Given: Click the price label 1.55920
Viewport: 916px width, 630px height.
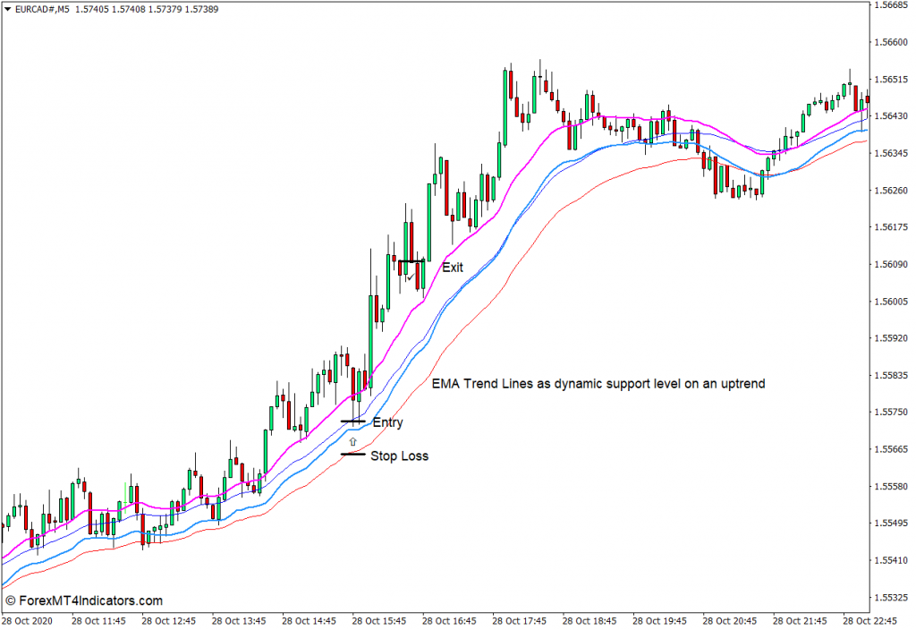Looking at the screenshot, I should click(x=891, y=337).
